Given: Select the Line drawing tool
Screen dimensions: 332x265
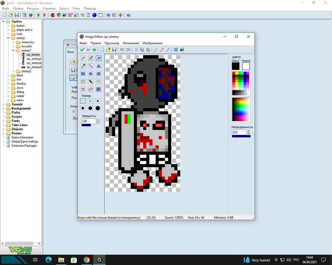Looking at the screenshot, I should pyautogui.click(x=91, y=66).
